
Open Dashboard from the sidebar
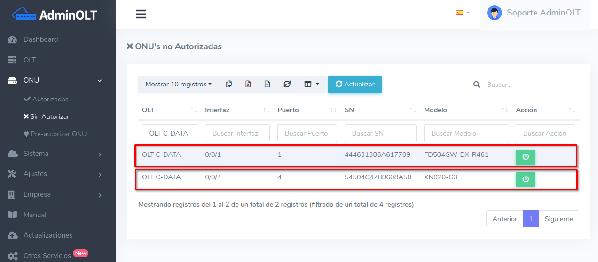click(x=40, y=39)
